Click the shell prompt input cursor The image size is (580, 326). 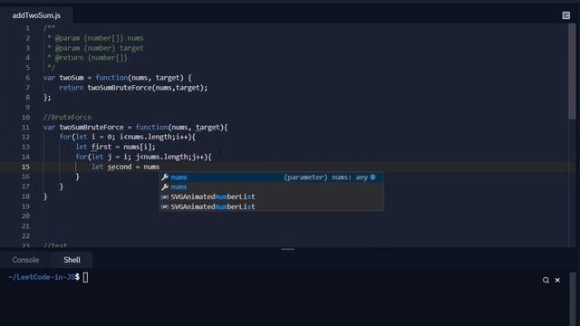point(85,277)
